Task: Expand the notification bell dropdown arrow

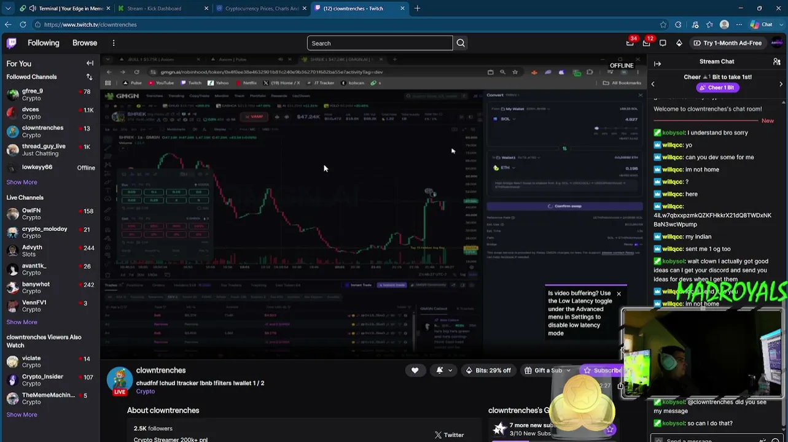Action: [450, 370]
